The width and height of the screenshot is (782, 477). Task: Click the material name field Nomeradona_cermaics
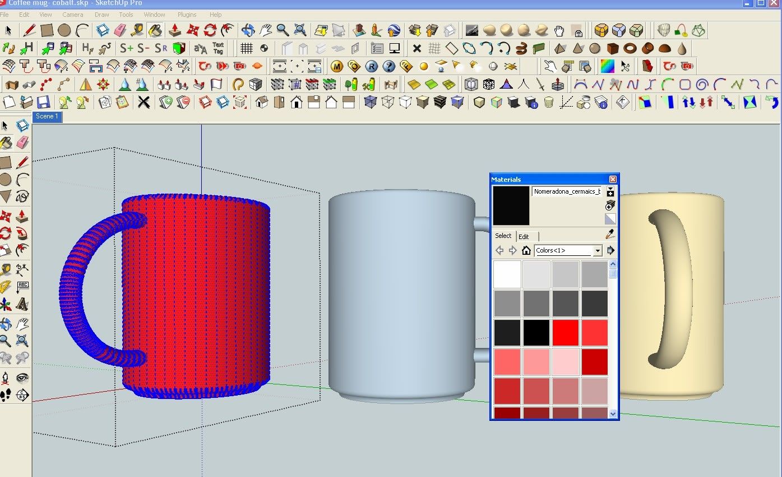pos(567,191)
